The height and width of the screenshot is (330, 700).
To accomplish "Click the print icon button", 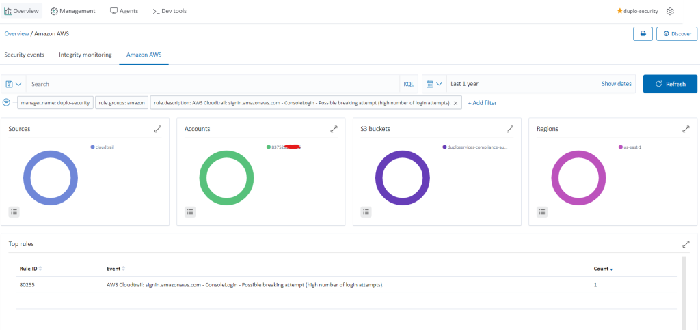I will (x=643, y=33).
